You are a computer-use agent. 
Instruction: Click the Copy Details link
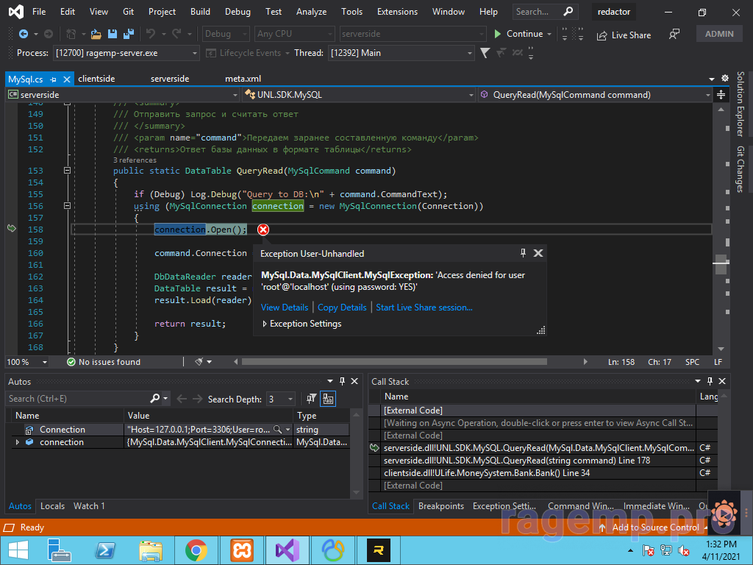click(x=342, y=308)
